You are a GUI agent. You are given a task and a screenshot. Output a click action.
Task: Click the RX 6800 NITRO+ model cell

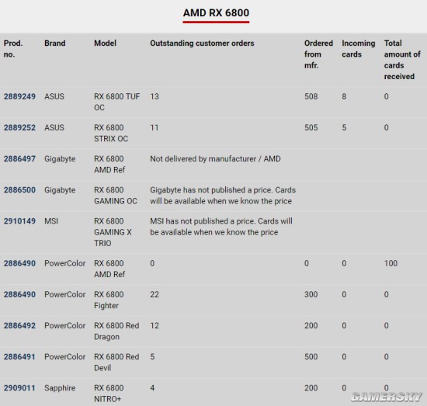(x=109, y=394)
